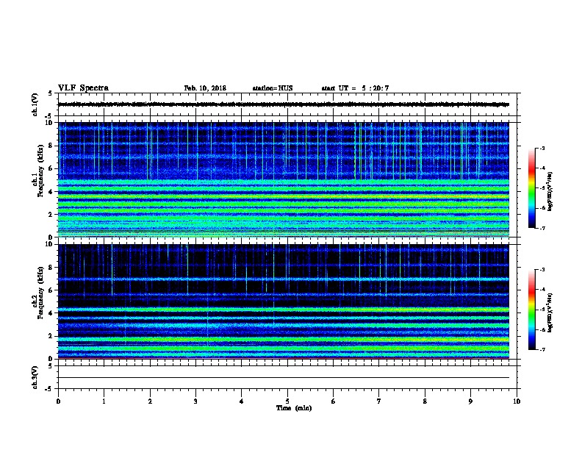Select the "Feb. 10, 2018" date text
The width and height of the screenshot is (582, 450).
pos(205,88)
